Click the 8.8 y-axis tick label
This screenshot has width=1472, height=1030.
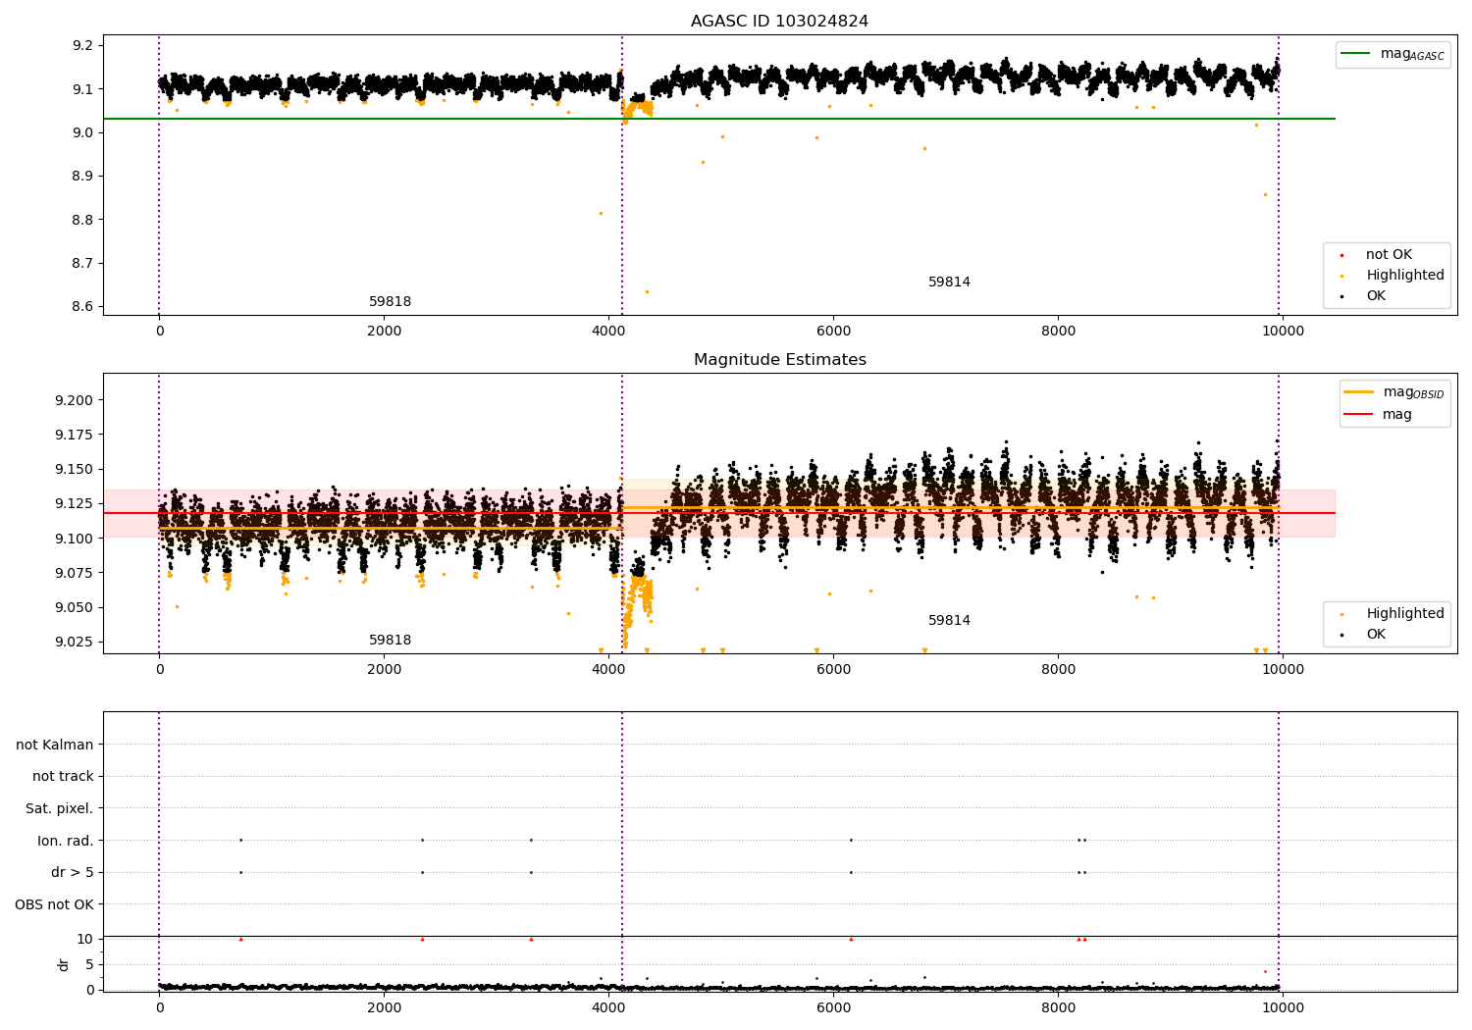pyautogui.click(x=83, y=220)
